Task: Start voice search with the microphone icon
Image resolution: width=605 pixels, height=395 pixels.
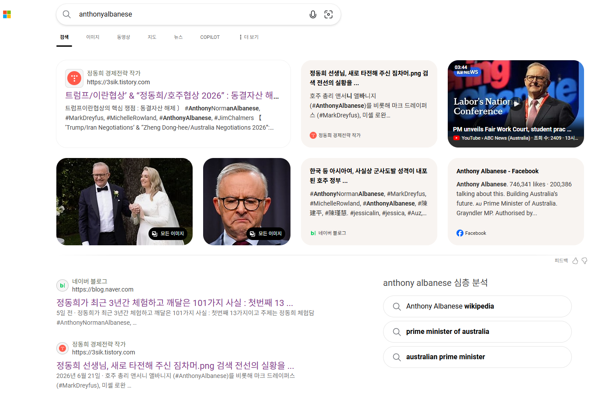Action: tap(313, 14)
